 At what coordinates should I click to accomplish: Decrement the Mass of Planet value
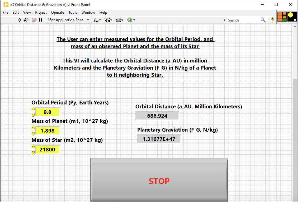[33, 134]
